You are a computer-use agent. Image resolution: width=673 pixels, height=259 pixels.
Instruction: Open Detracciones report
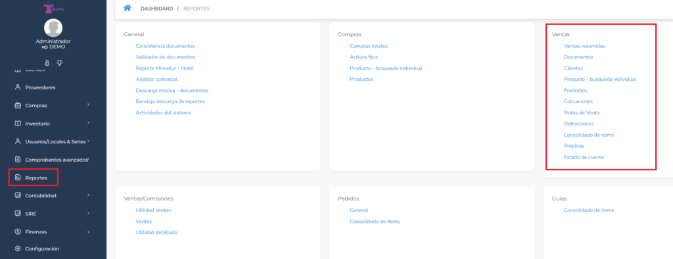[x=579, y=124]
